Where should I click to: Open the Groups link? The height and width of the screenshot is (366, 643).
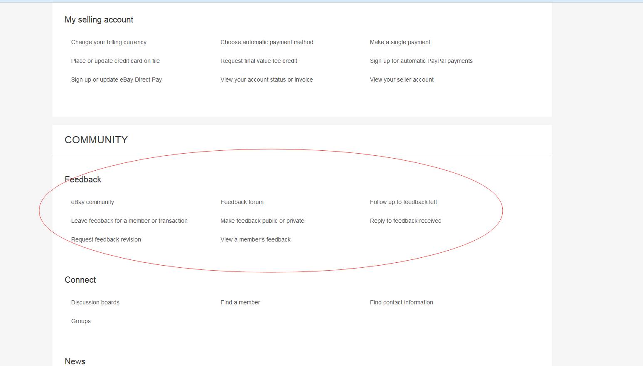[81, 321]
